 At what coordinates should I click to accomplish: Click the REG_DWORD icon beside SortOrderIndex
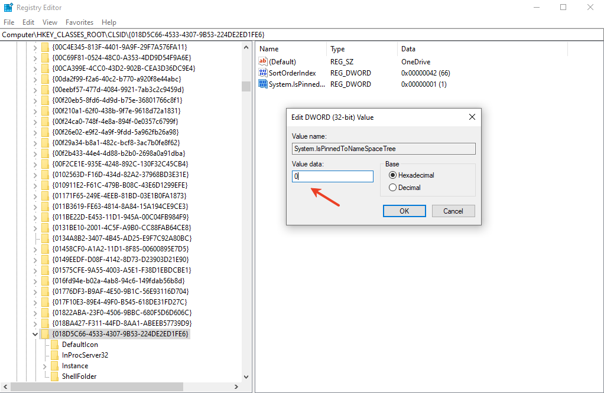(263, 73)
